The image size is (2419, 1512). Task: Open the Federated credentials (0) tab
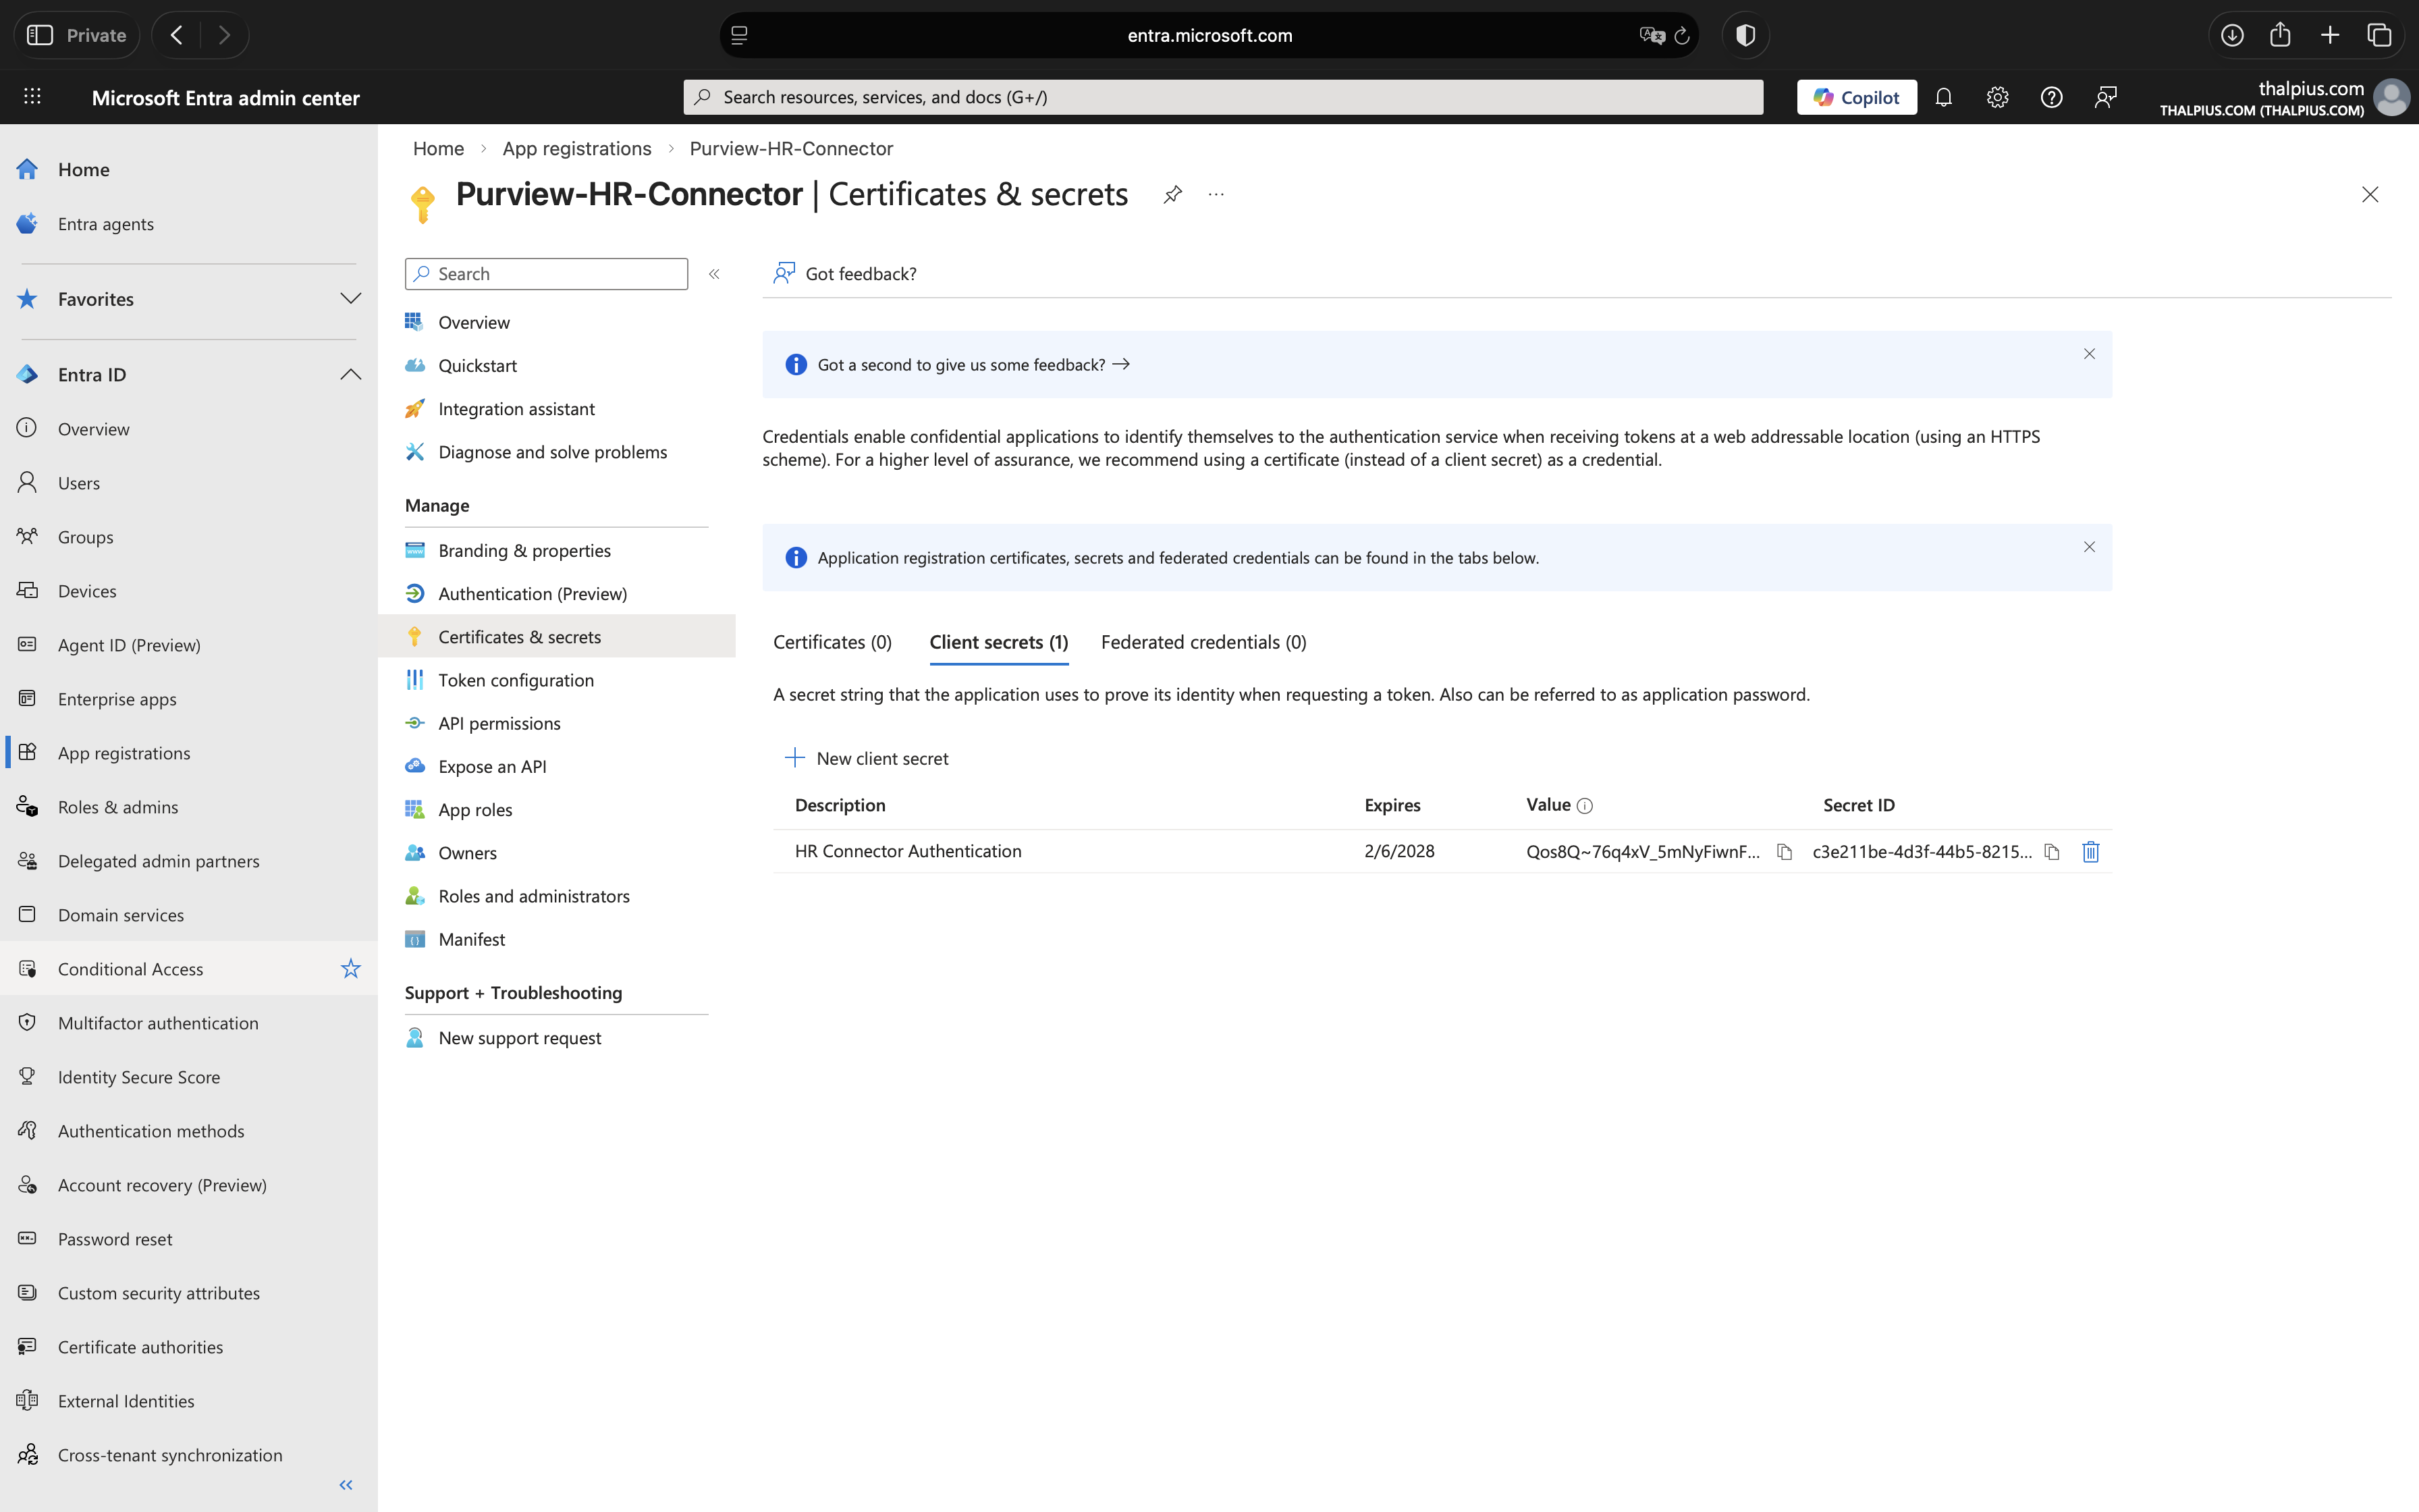click(x=1203, y=642)
